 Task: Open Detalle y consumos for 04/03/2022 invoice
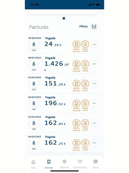click(x=76, y=143)
